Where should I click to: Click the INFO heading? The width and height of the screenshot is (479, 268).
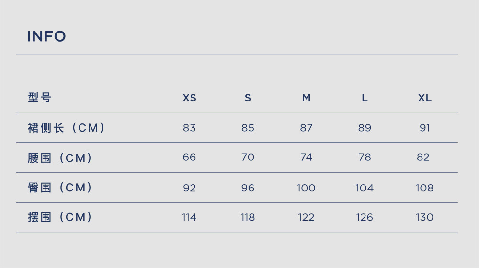click(46, 36)
